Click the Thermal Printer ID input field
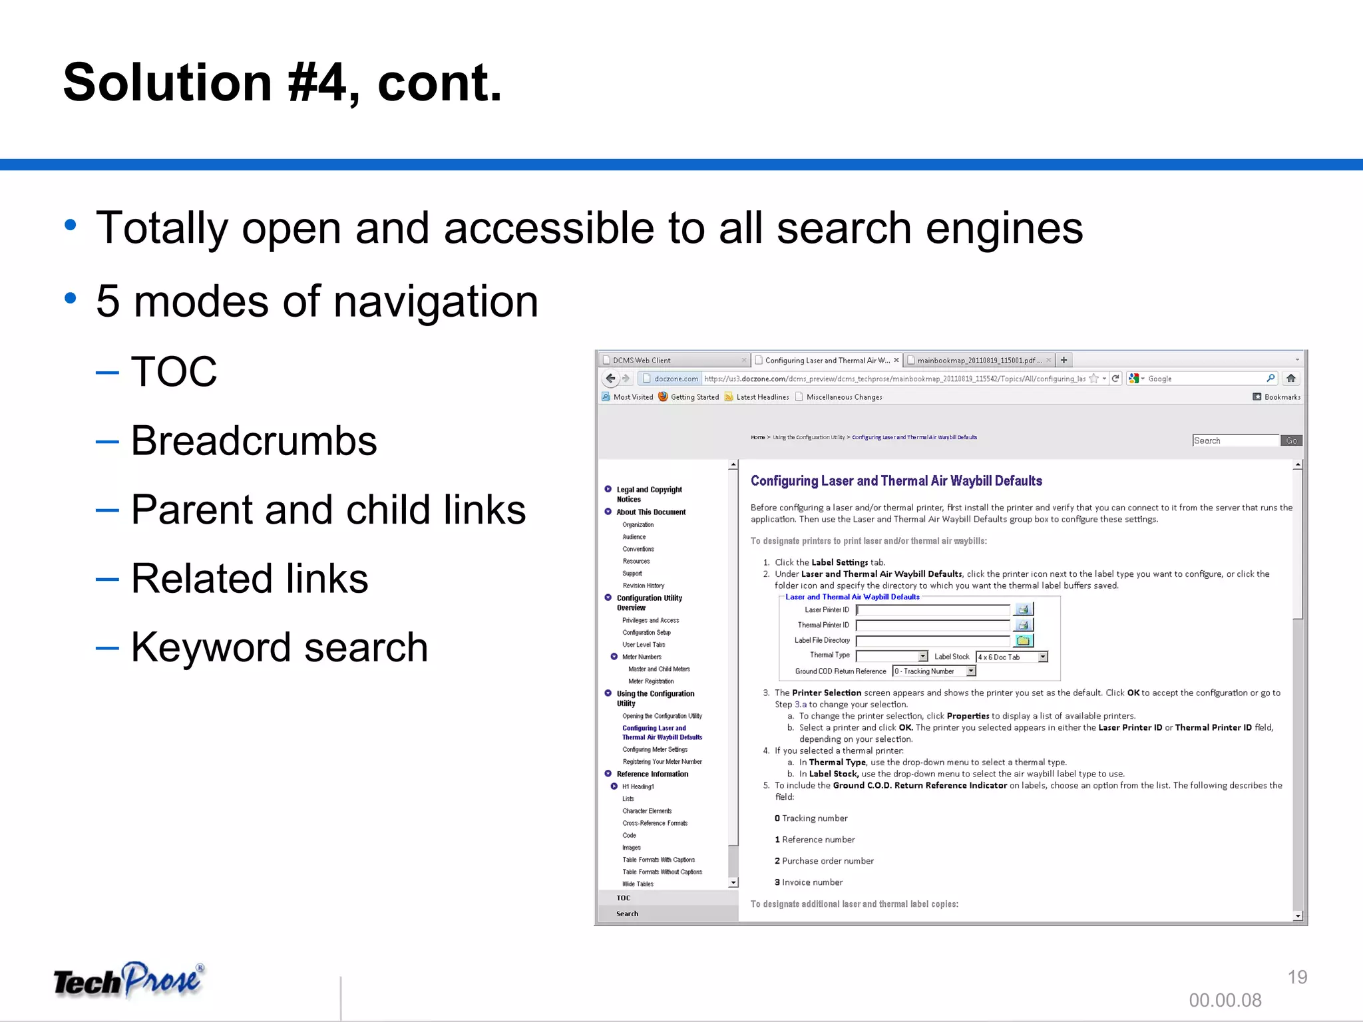 click(933, 625)
